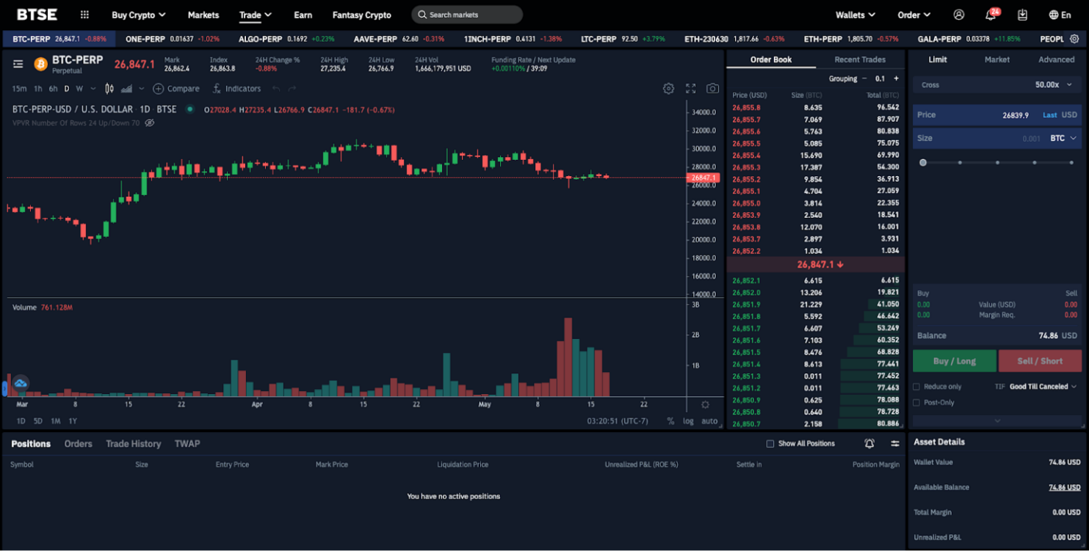Open the Orders tab
The width and height of the screenshot is (1089, 551).
pos(78,444)
